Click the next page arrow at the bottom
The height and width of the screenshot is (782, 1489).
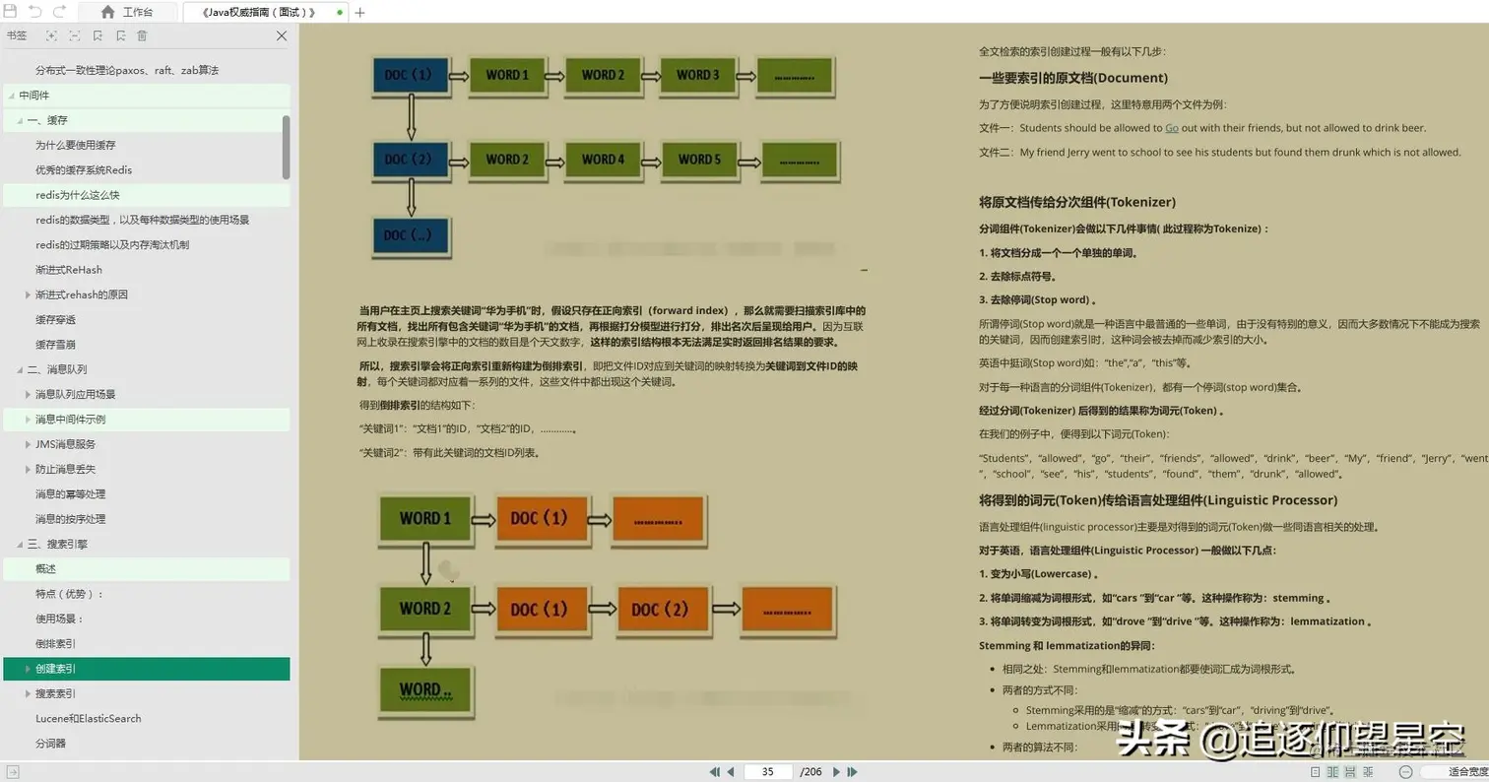[x=836, y=771]
